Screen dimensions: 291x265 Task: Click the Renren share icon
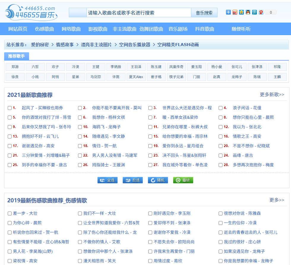261,12
